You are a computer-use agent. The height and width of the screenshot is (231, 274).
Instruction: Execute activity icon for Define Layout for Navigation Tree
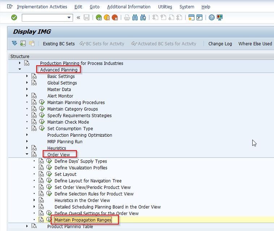point(49,181)
